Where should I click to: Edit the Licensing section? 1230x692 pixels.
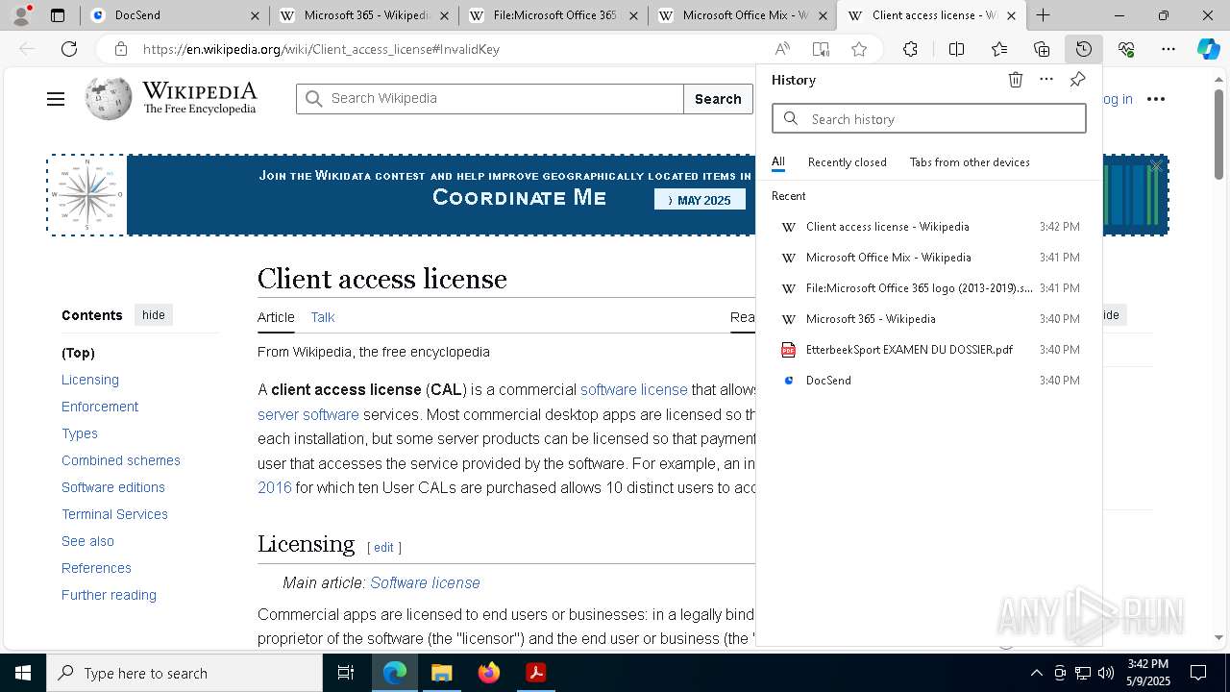pos(383,547)
